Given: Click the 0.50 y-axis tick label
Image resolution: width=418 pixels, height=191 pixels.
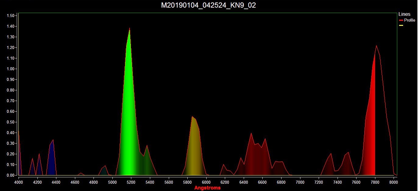Looking at the screenshot, I should click(11, 122).
